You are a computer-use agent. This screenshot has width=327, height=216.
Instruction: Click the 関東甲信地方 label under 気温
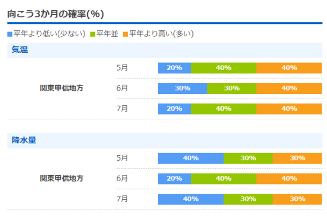point(62,88)
